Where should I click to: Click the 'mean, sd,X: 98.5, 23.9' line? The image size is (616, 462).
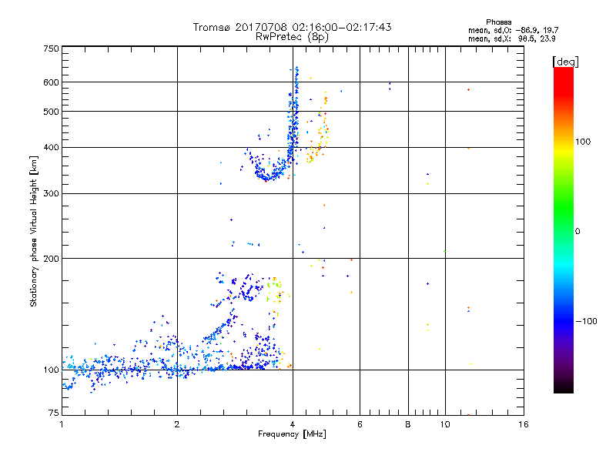click(511, 38)
